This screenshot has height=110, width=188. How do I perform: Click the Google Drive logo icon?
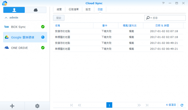(x=7, y=37)
